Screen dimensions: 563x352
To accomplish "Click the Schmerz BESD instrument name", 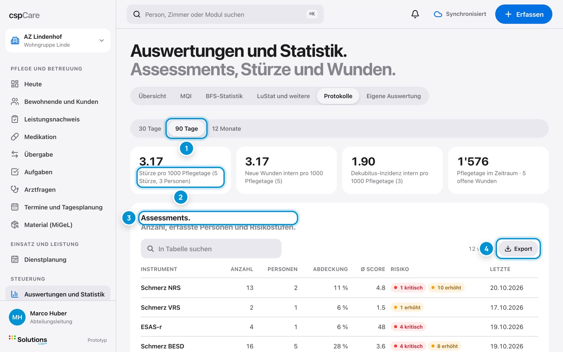I will [162, 346].
